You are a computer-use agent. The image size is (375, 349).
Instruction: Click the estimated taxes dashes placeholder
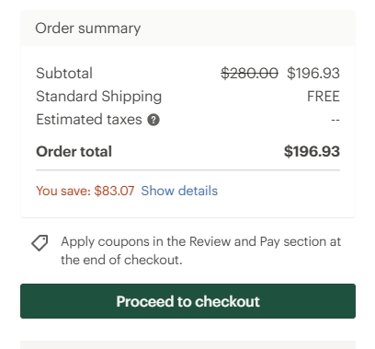coord(335,120)
